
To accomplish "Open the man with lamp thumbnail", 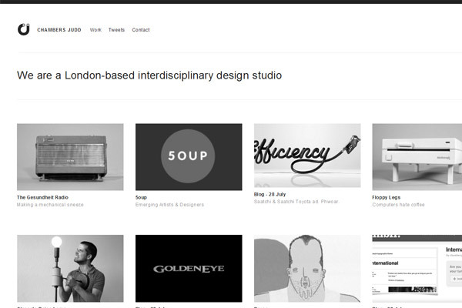I will tap(70, 268).
